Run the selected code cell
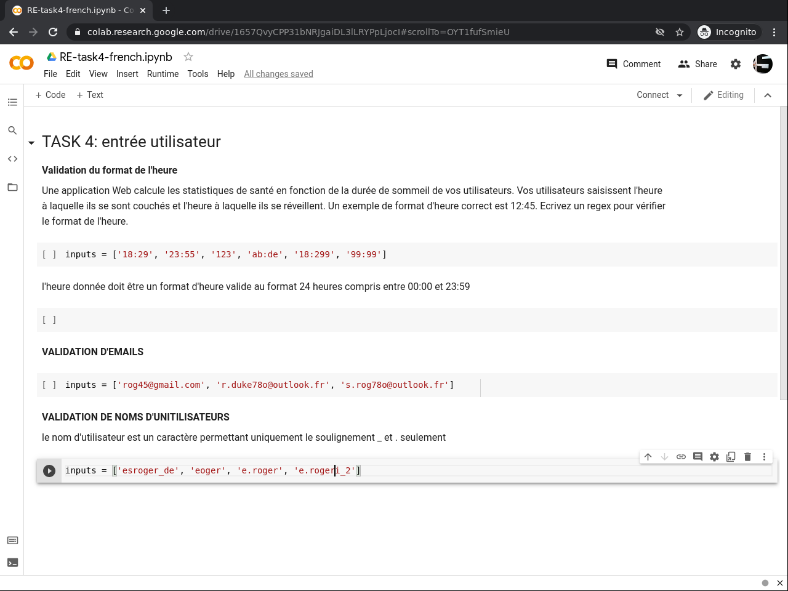 (x=49, y=471)
